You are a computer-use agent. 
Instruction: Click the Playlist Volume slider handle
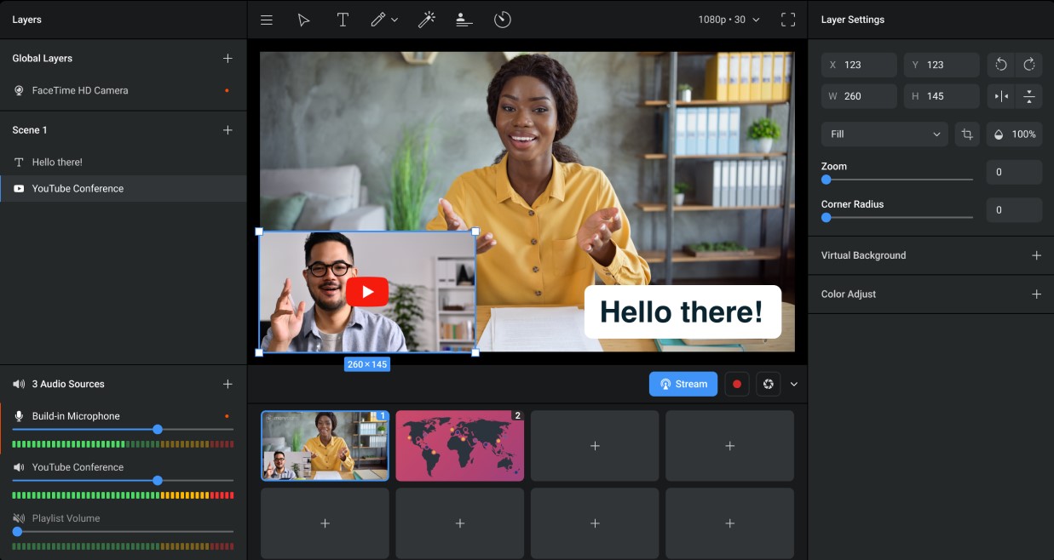[17, 532]
